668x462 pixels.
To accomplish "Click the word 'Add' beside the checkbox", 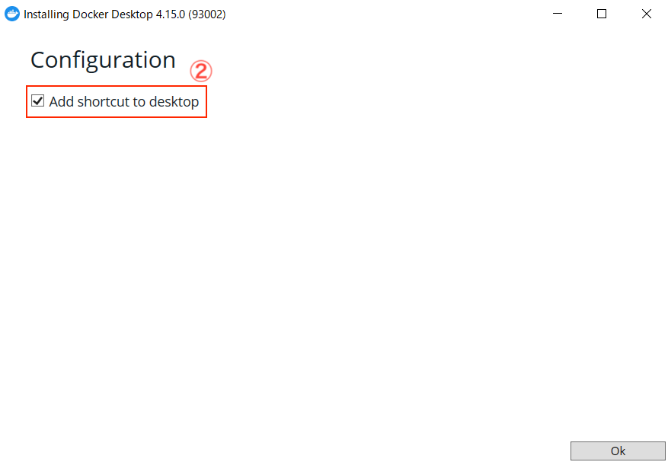I will (x=62, y=102).
